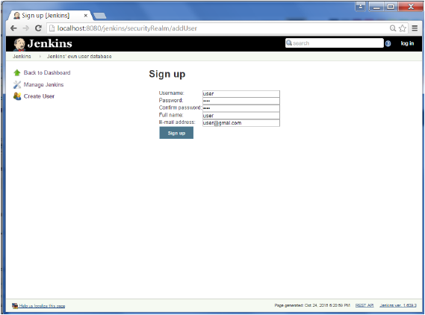Click the blue search help question icon
The height and width of the screenshot is (315, 425).
point(388,43)
